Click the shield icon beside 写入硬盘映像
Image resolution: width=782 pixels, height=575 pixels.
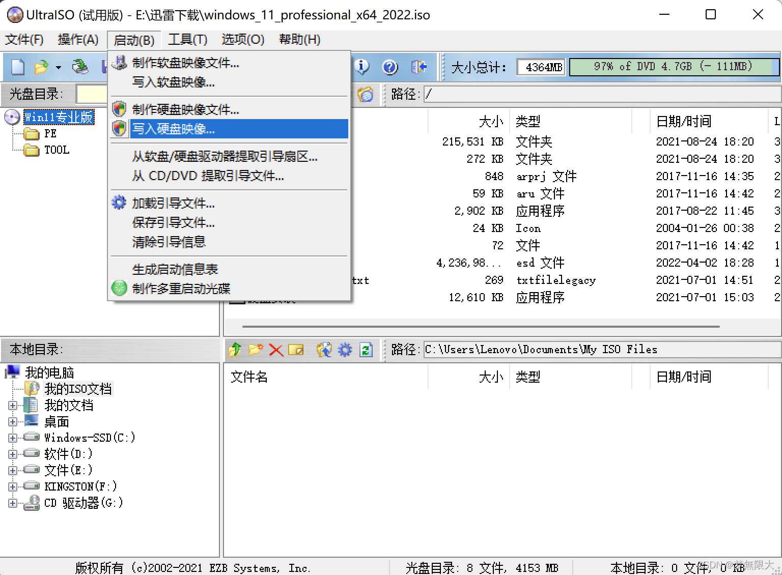coord(119,128)
